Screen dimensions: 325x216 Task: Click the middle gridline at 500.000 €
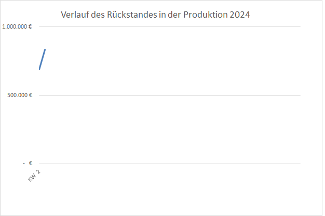click(171, 95)
